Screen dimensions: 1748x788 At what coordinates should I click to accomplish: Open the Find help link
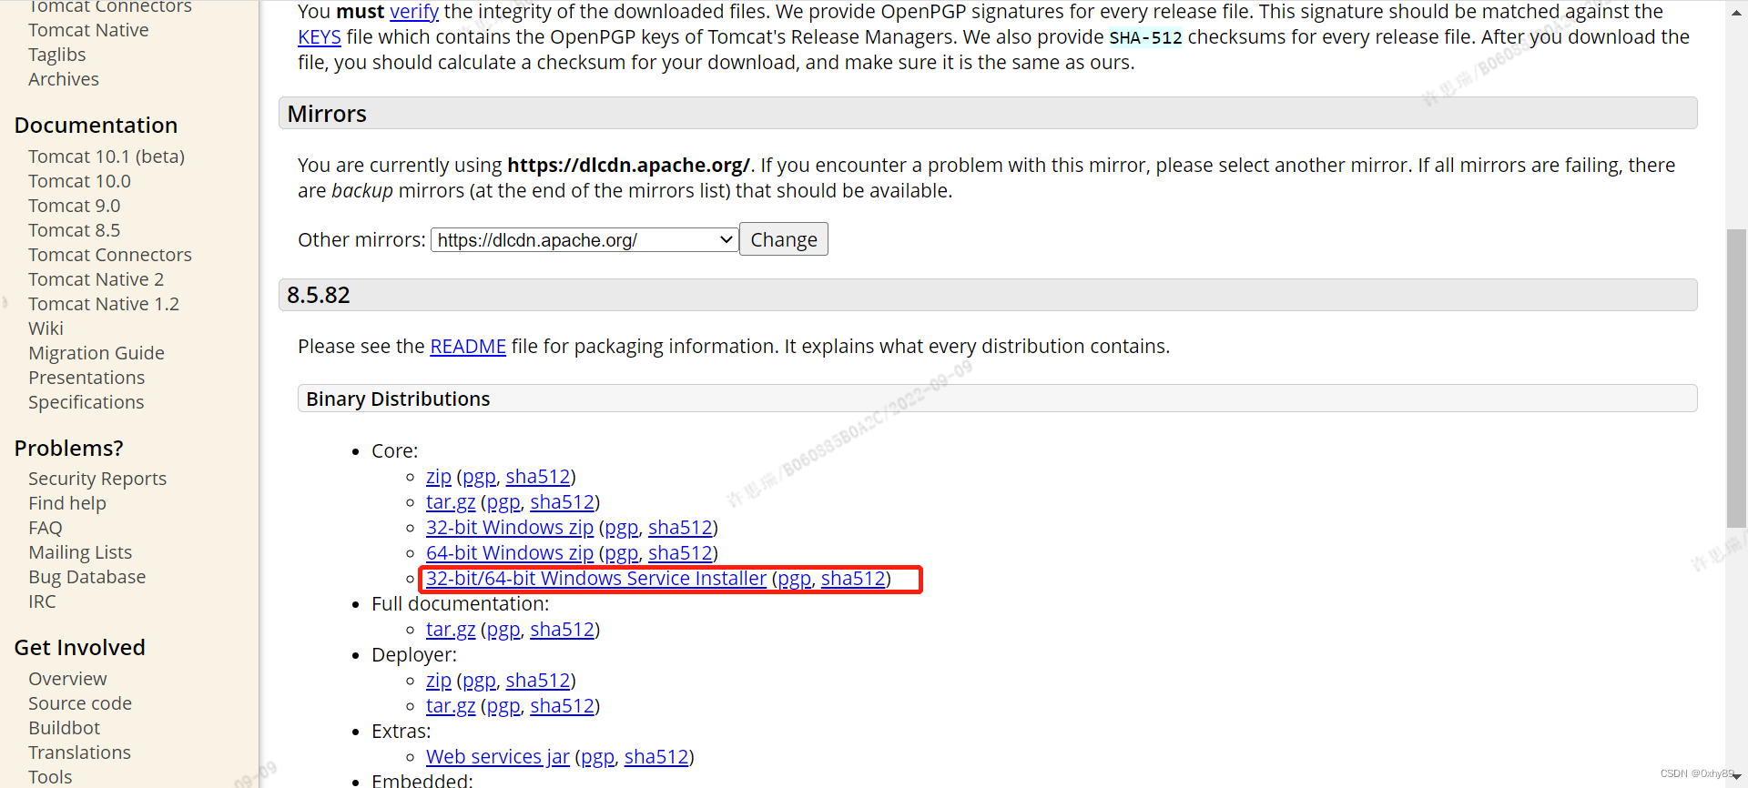point(67,503)
